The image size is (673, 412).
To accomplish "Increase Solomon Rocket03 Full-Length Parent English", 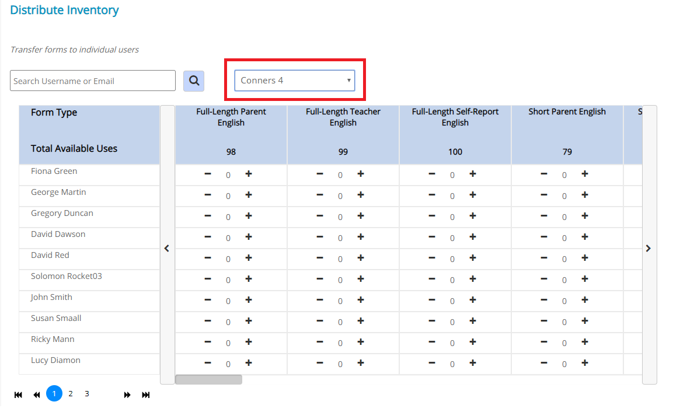I will point(249,279).
